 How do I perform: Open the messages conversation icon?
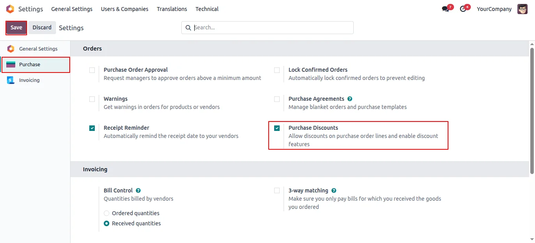pos(445,9)
